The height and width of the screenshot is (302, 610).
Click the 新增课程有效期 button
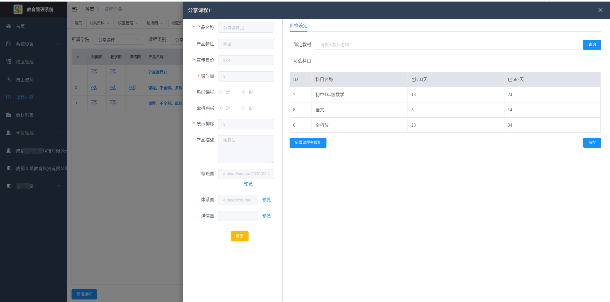[x=308, y=143]
